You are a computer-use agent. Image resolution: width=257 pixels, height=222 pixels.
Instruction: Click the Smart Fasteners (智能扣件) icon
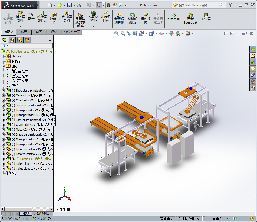tap(55, 18)
